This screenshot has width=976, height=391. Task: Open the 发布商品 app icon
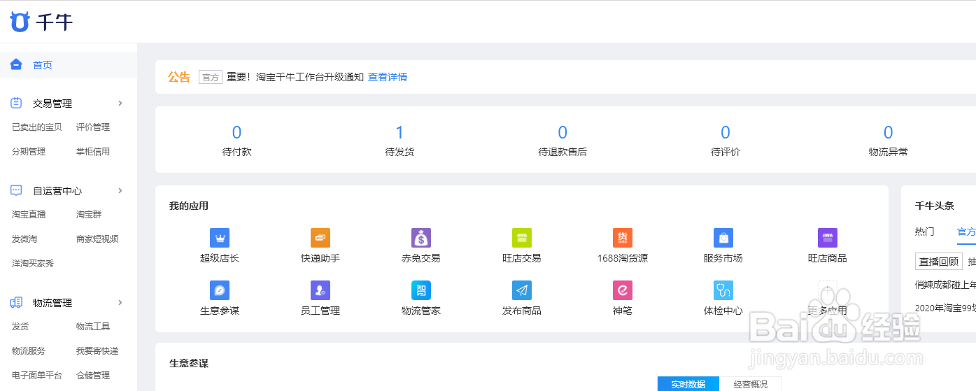point(522,290)
